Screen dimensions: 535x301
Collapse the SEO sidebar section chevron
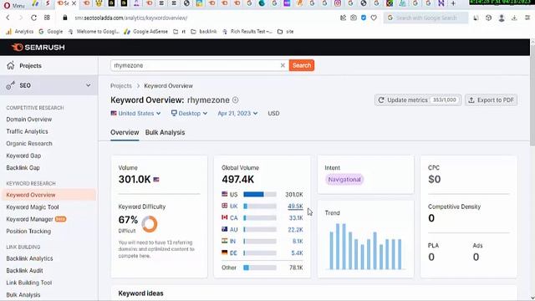coord(89,85)
